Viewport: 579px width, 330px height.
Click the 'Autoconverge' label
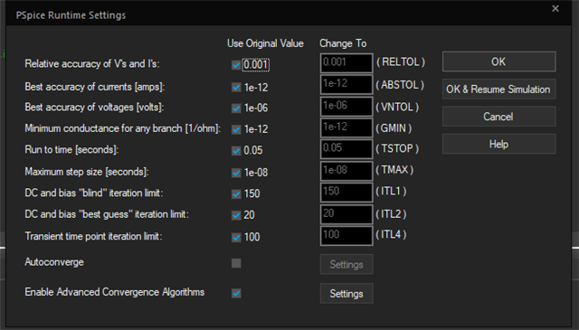click(x=54, y=262)
